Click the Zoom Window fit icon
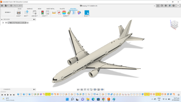 point(91,89)
